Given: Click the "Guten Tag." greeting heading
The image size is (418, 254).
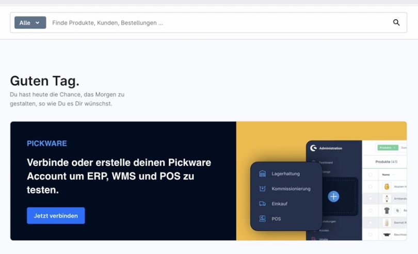Looking at the screenshot, I should pyautogui.click(x=45, y=81).
